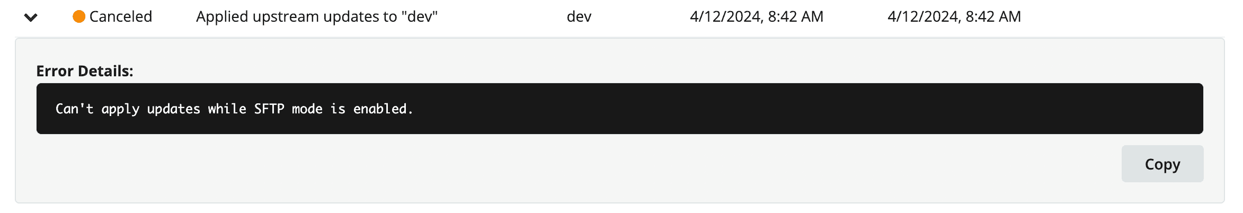Click the word "mode" in the error text
The image size is (1243, 213).
tap(307, 109)
